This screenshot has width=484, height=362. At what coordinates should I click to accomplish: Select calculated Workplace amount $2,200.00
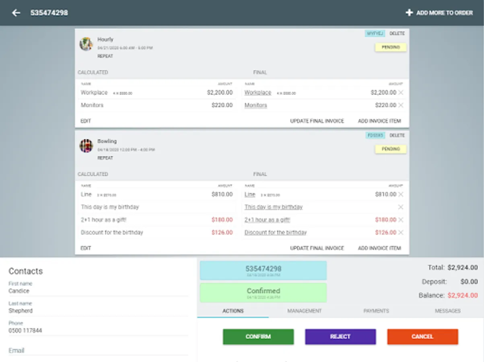[220, 93]
